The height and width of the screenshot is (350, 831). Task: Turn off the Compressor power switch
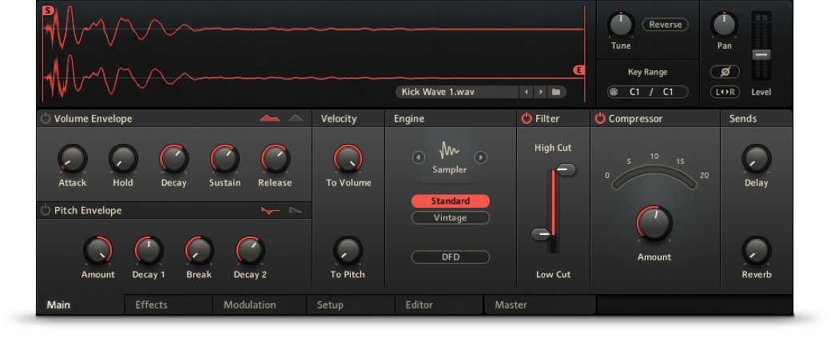(600, 119)
